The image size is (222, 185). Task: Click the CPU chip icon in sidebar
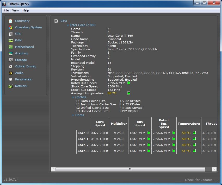[11, 34]
